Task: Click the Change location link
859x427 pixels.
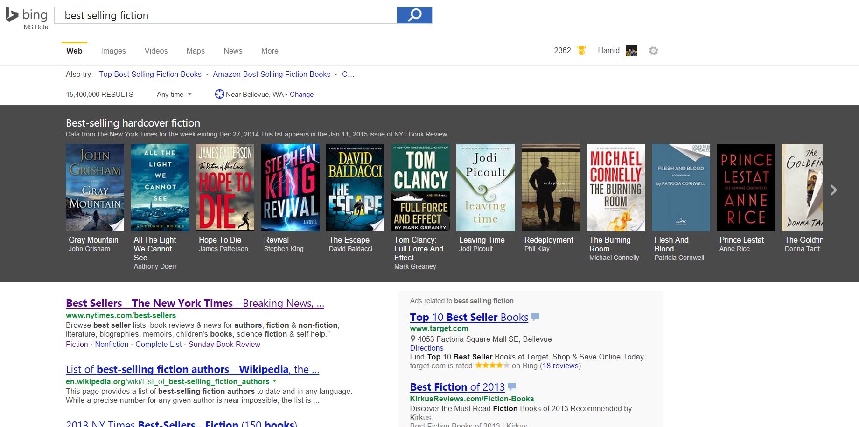Action: [x=301, y=95]
